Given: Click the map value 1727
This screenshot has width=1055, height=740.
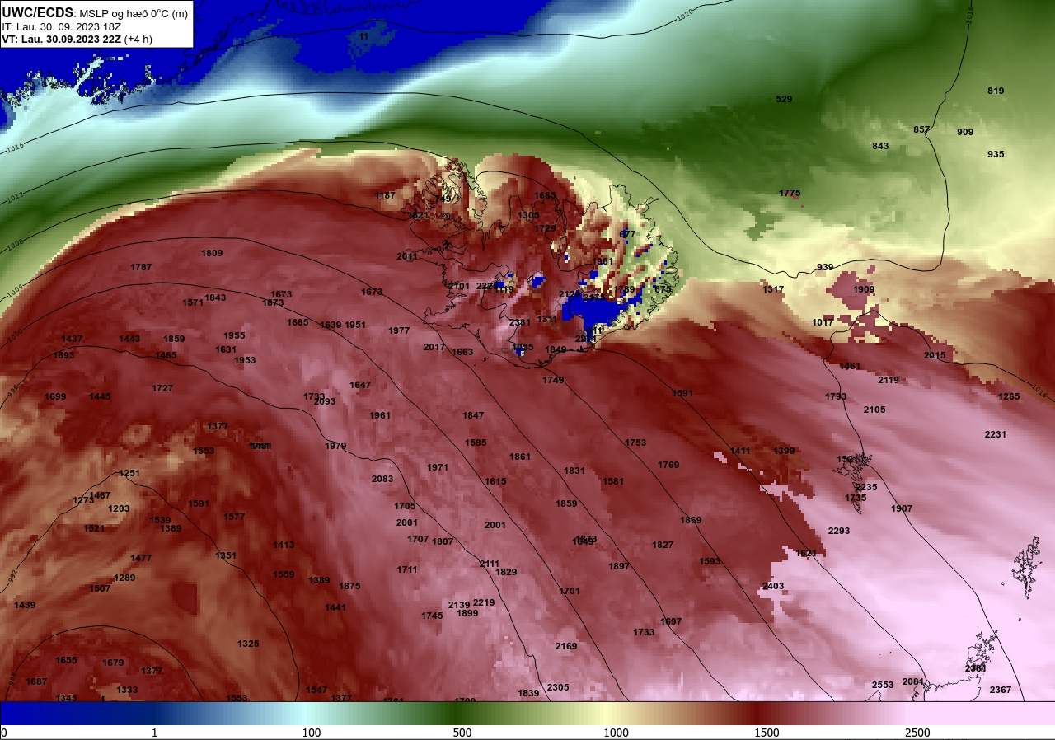Looking at the screenshot, I should pyautogui.click(x=162, y=388).
